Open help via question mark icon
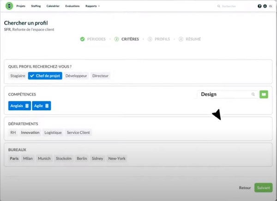 [259, 6]
